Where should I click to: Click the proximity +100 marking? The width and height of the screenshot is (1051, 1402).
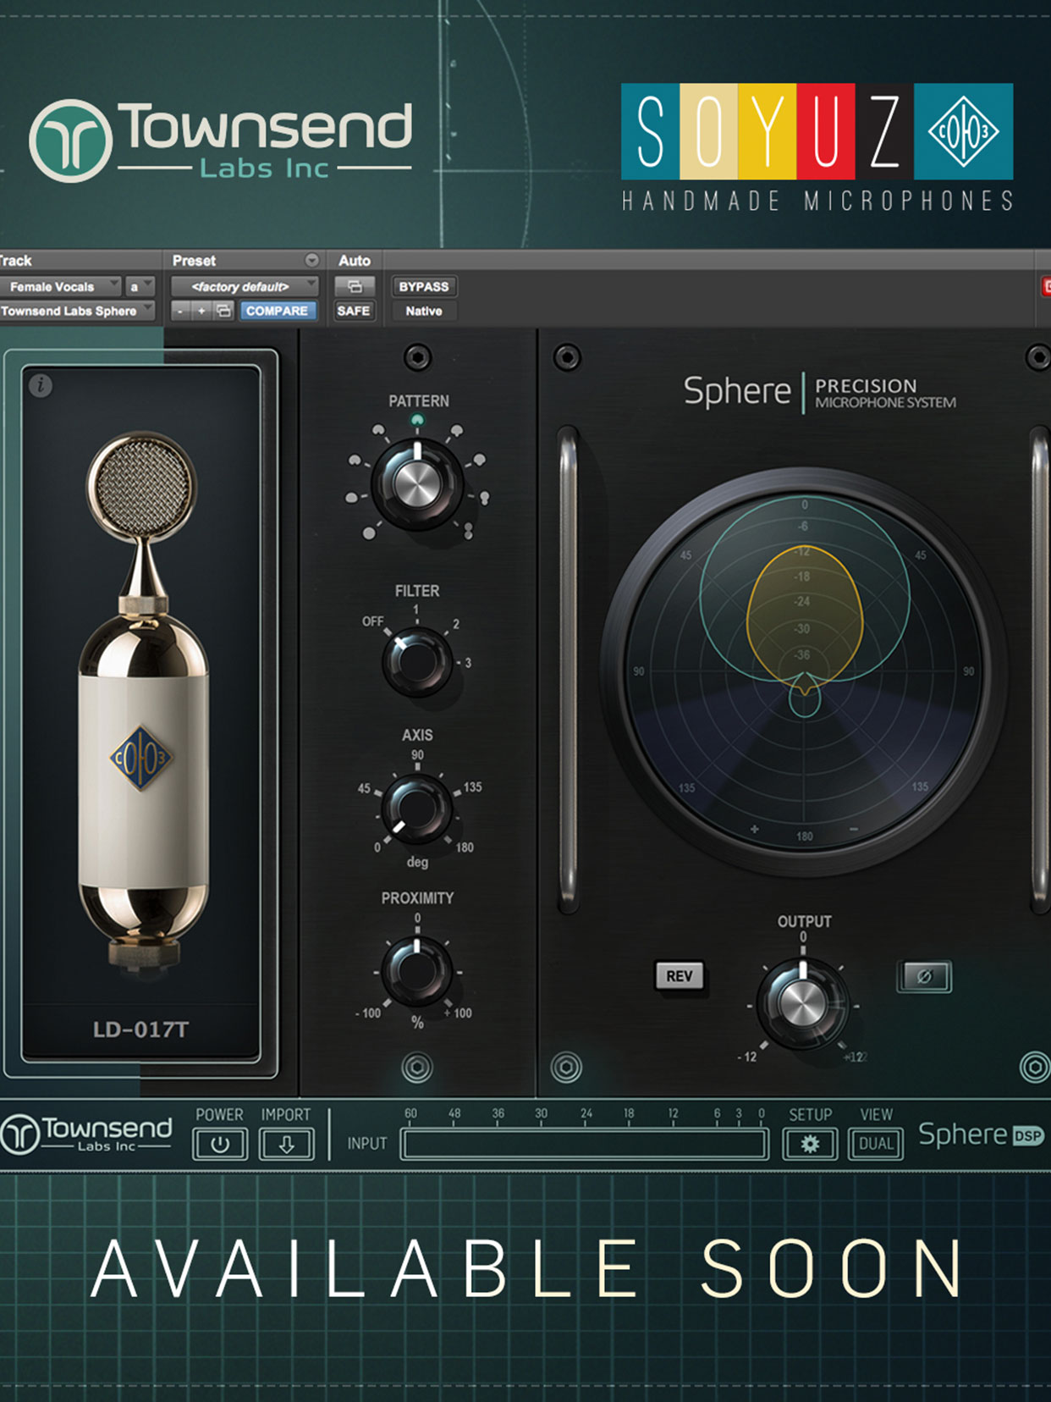[458, 1013]
